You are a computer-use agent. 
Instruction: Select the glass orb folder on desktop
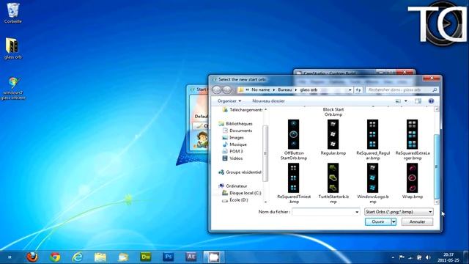[x=12, y=48]
